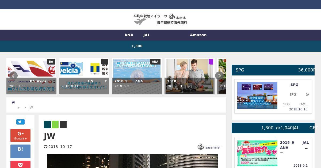The height and width of the screenshot is (168, 321).
Task: Open the SPG Amex card thumbnail
Action: pyautogui.click(x=257, y=95)
